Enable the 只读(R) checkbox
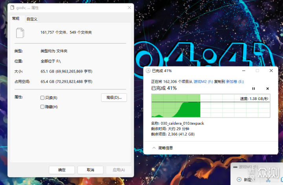 [42, 98]
